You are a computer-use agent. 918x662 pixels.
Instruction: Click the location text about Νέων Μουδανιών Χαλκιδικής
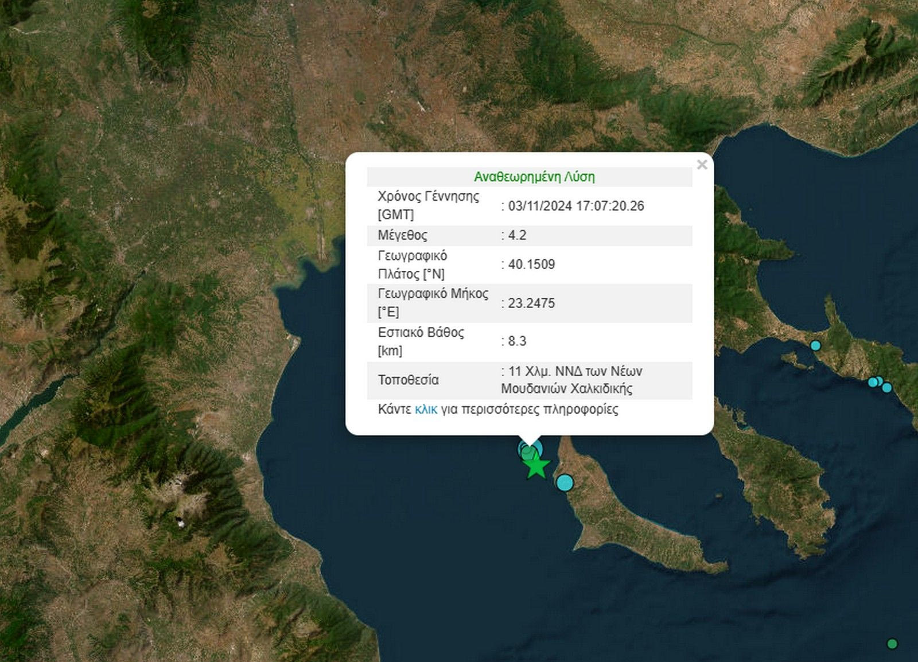(571, 380)
